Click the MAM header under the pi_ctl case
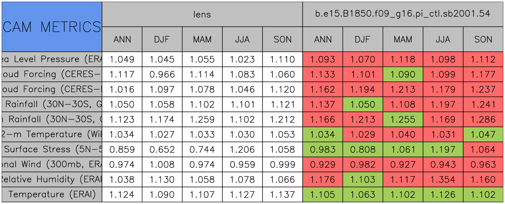Screen dimensions: 505x204 403,39
